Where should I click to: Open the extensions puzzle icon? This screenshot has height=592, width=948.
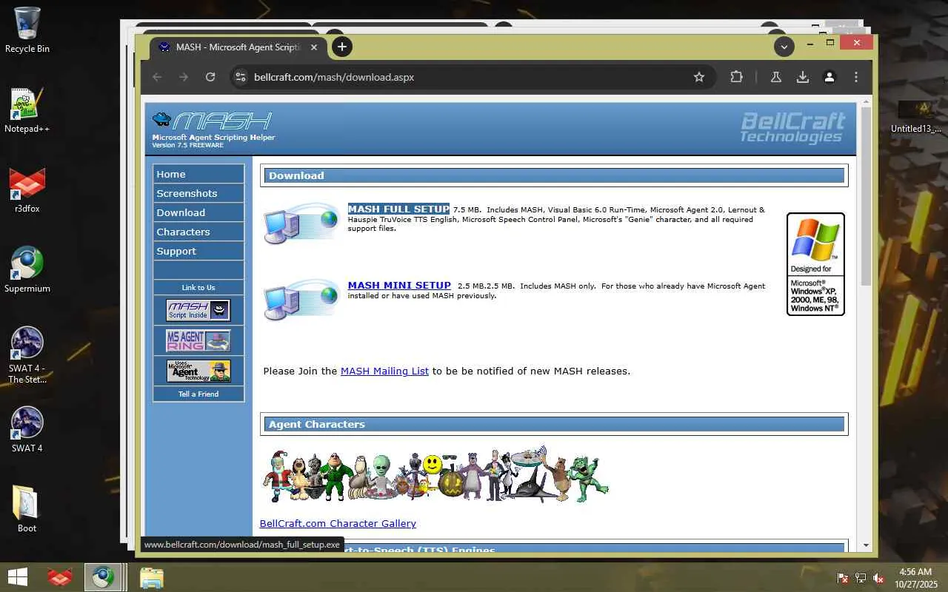tap(736, 77)
